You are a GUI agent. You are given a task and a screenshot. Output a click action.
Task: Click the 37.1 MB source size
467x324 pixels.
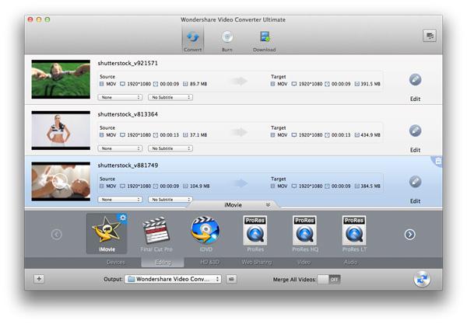(x=198, y=135)
